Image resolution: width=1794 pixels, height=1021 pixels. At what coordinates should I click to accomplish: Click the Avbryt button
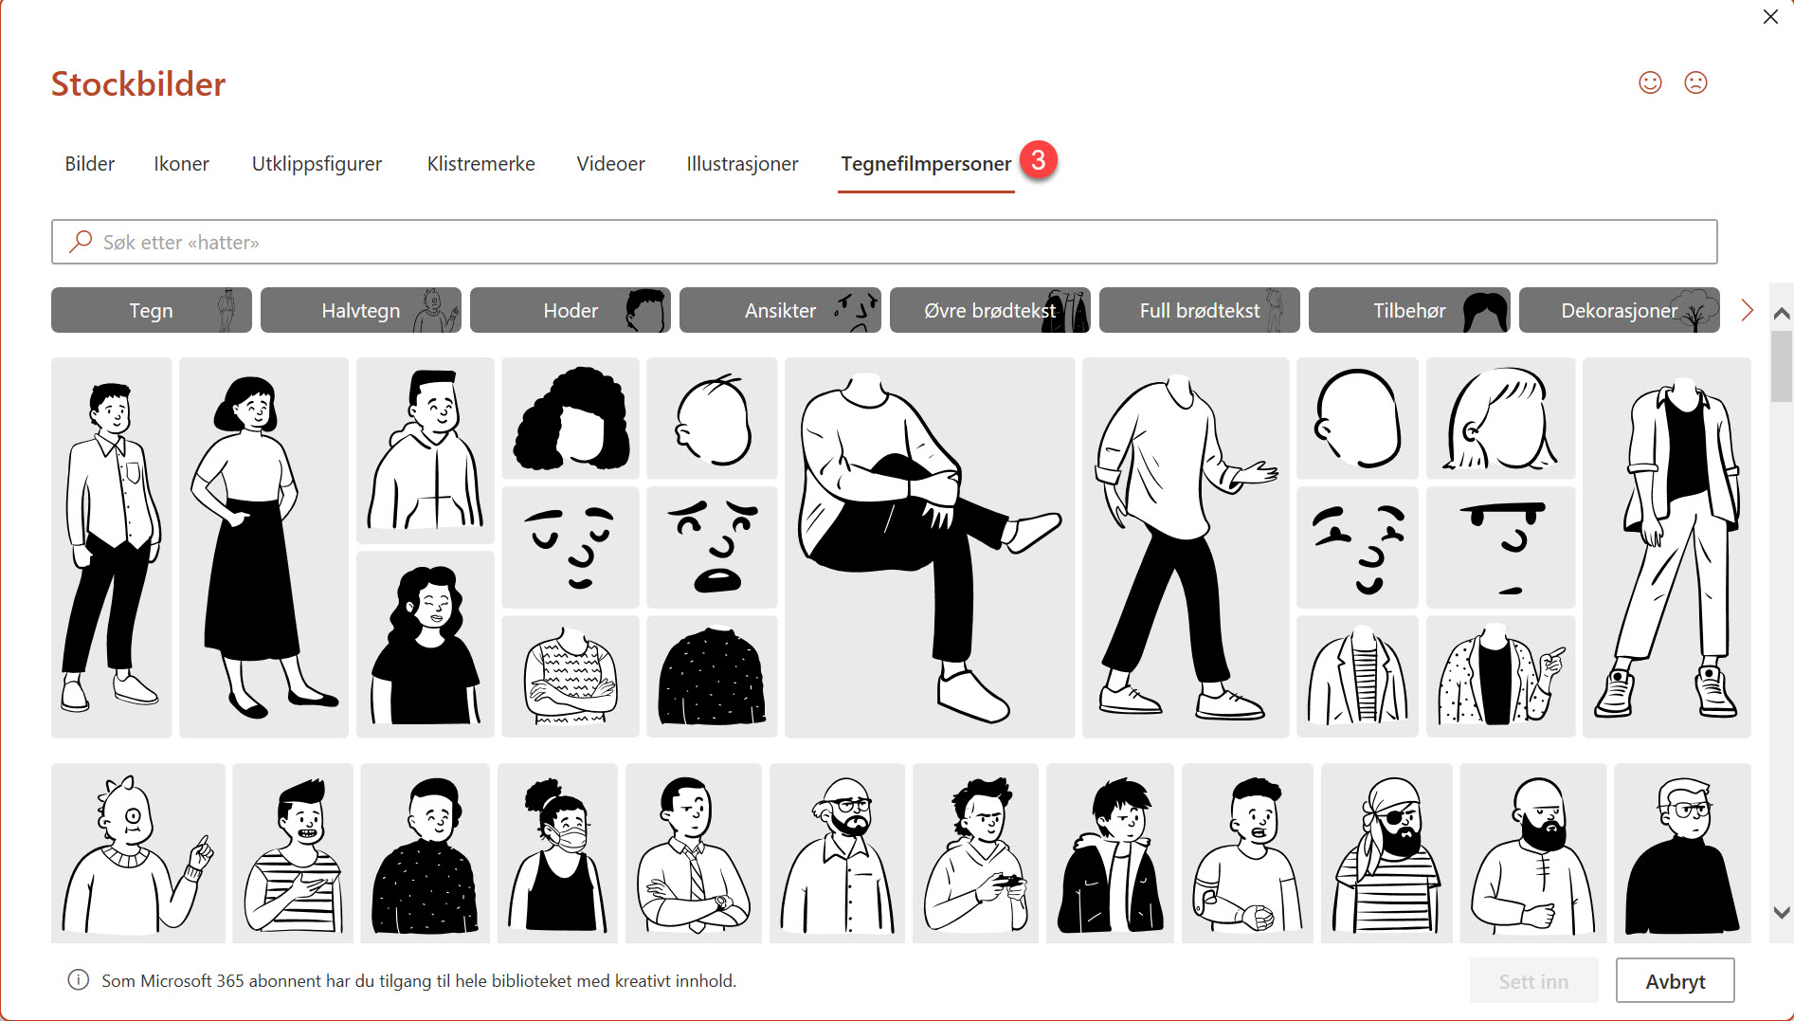click(1675, 980)
